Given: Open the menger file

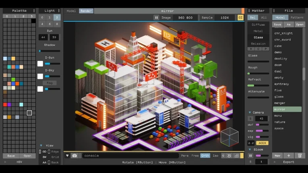Looking at the screenshot, I should coord(280,103).
